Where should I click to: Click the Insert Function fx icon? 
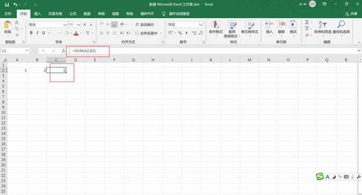63,51
